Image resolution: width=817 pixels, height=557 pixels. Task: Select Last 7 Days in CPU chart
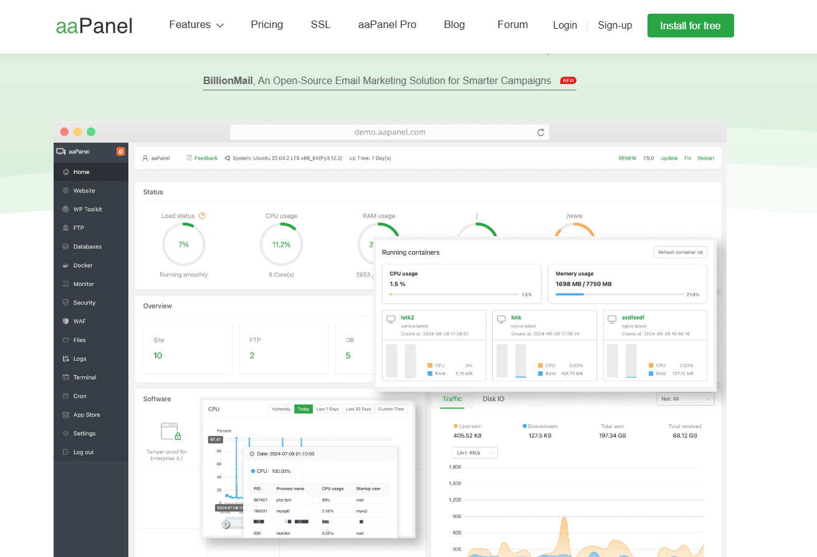pos(328,409)
